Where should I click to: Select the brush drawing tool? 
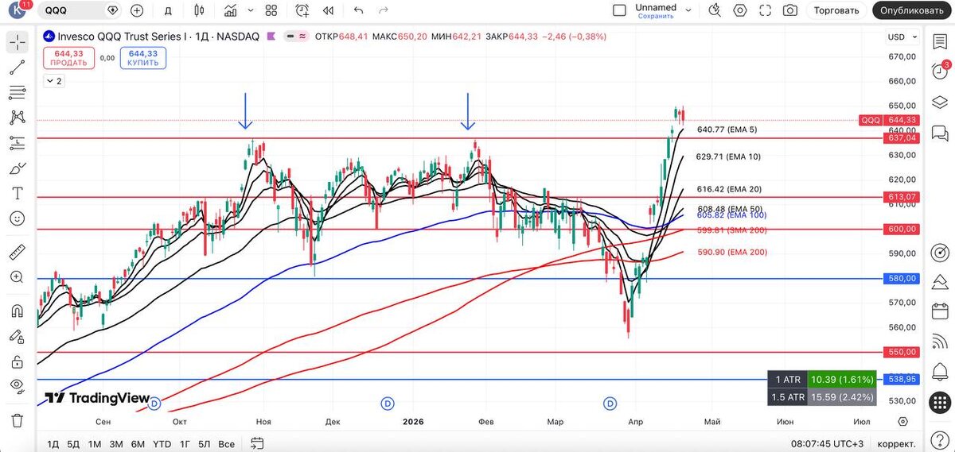pos(17,168)
